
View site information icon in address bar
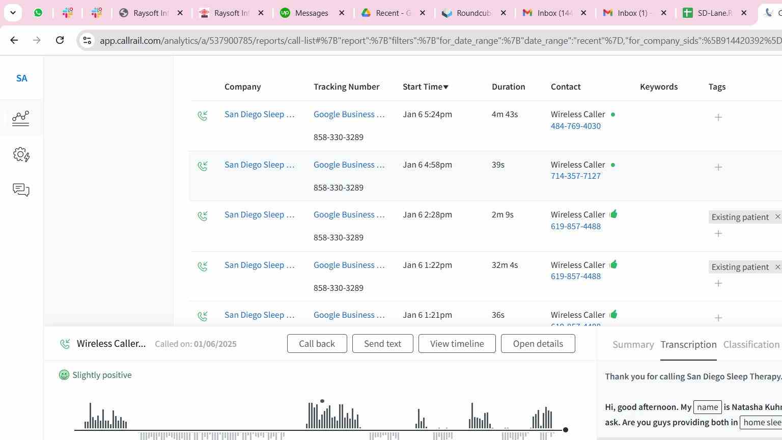[x=87, y=40]
